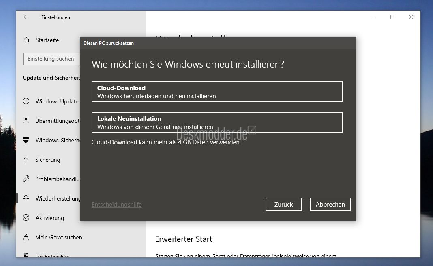Click the Erweiterter Start heading
The image size is (433, 266).
[184, 239]
